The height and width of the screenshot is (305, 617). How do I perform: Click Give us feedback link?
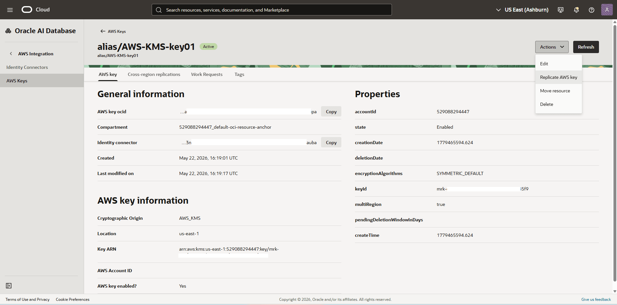596,300
